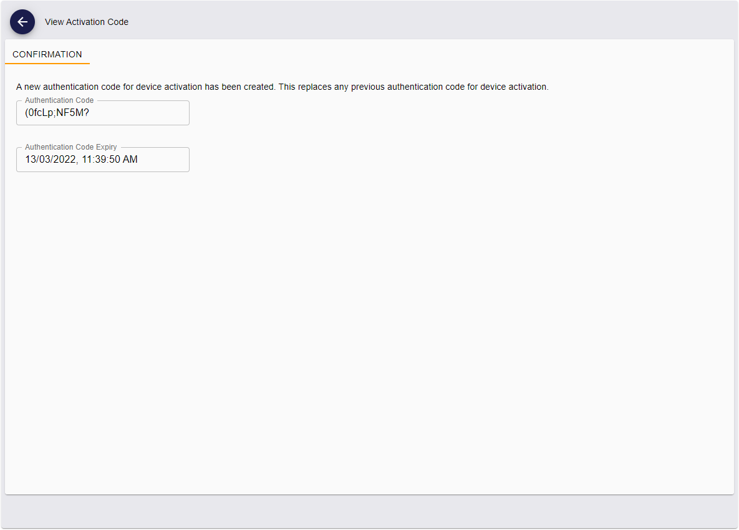
Task: Click the "A new authentication code" sentence
Action: pos(145,87)
